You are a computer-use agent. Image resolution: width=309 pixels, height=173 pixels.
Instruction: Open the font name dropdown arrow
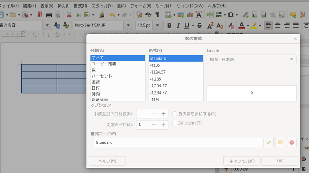click(128, 25)
